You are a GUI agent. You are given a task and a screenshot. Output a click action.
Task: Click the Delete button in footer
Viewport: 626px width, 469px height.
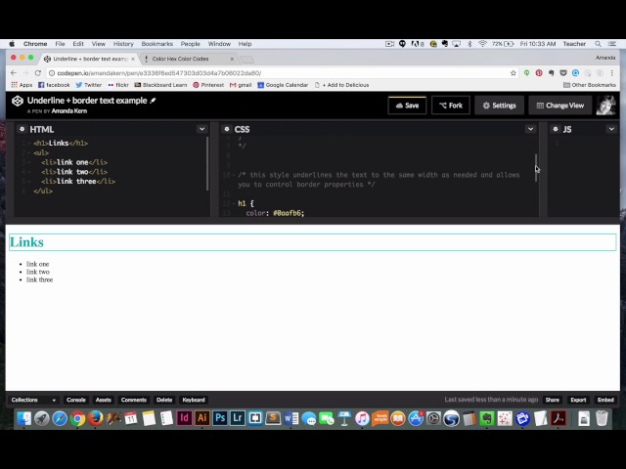pyautogui.click(x=164, y=400)
